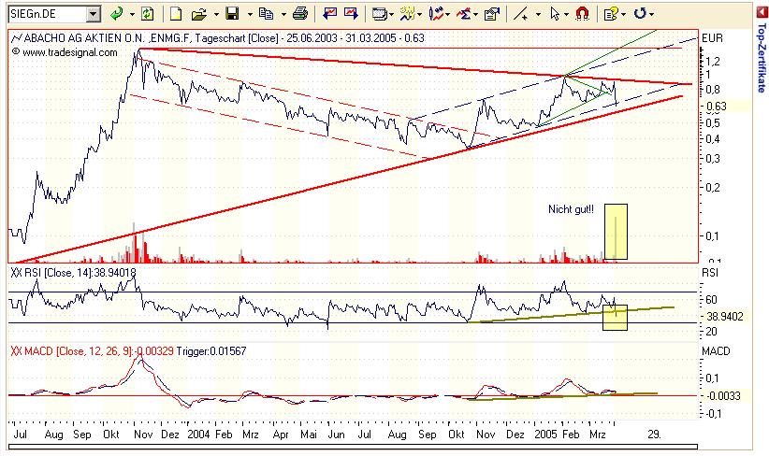Click the blue reload arrow icon
Viewport: 769px width, 456px height.
point(640,14)
